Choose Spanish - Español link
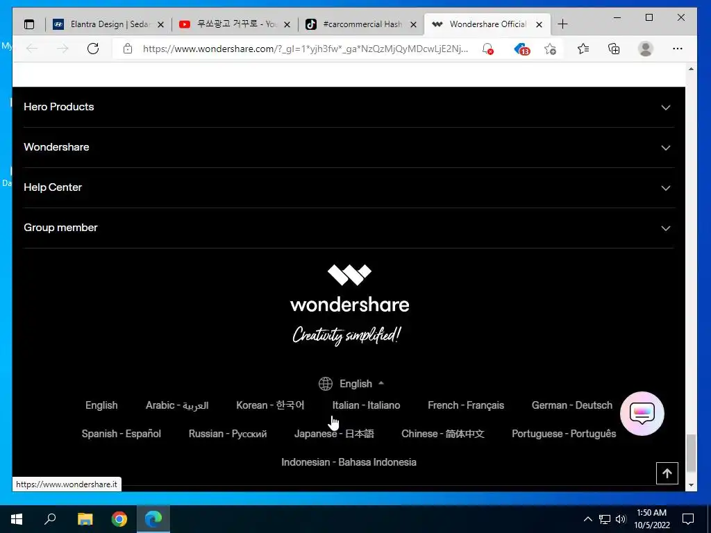 [x=121, y=434]
